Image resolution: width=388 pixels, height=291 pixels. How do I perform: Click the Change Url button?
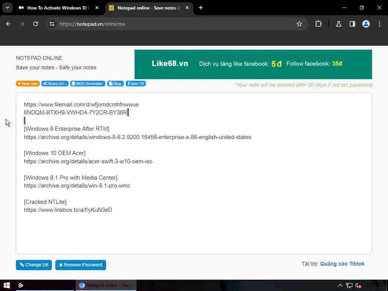tap(34, 265)
